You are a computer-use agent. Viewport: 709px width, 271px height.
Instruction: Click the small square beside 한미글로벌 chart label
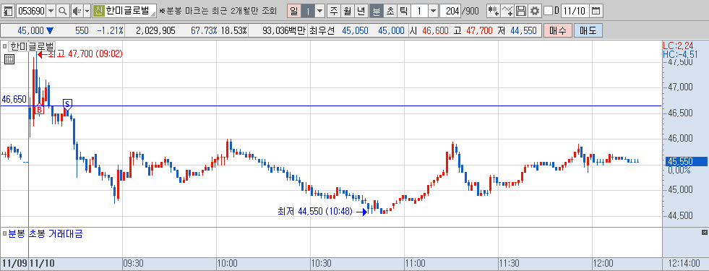(5, 46)
